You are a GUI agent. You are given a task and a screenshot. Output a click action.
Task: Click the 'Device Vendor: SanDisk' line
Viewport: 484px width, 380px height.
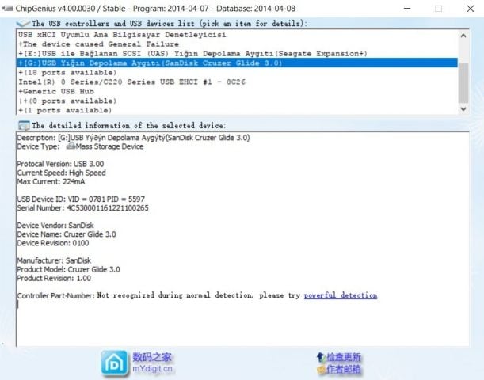[x=55, y=226]
